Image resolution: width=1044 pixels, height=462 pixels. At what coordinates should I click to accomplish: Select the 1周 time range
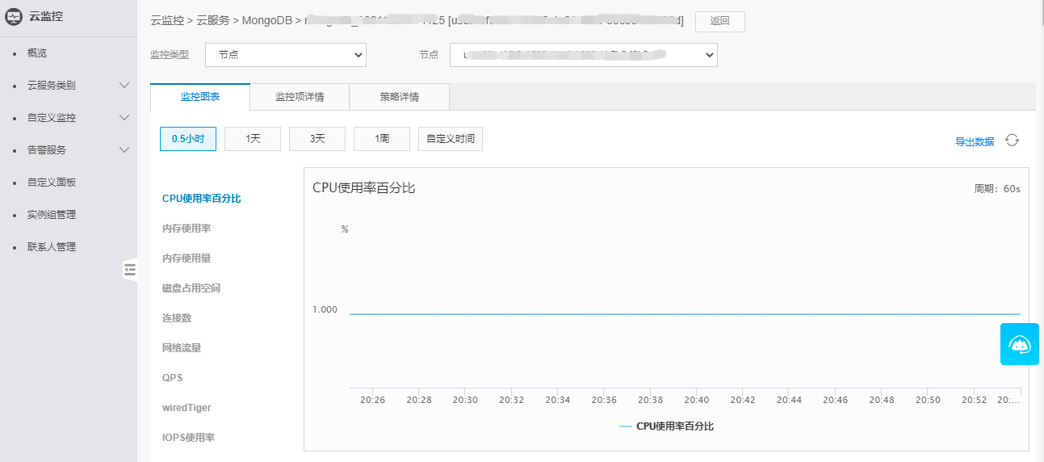tap(382, 139)
